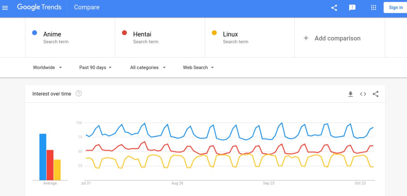Share the Interest over time chart
Screen dimensions: 407x196
tap(376, 94)
